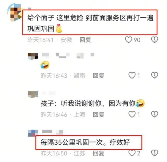Like the Shanghai reply about 孩子

[132, 114]
